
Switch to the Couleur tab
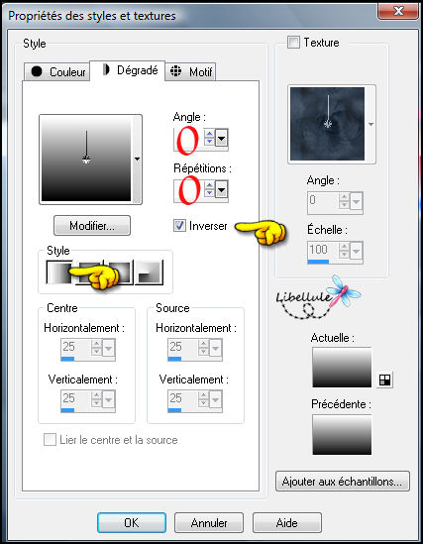coord(57,71)
